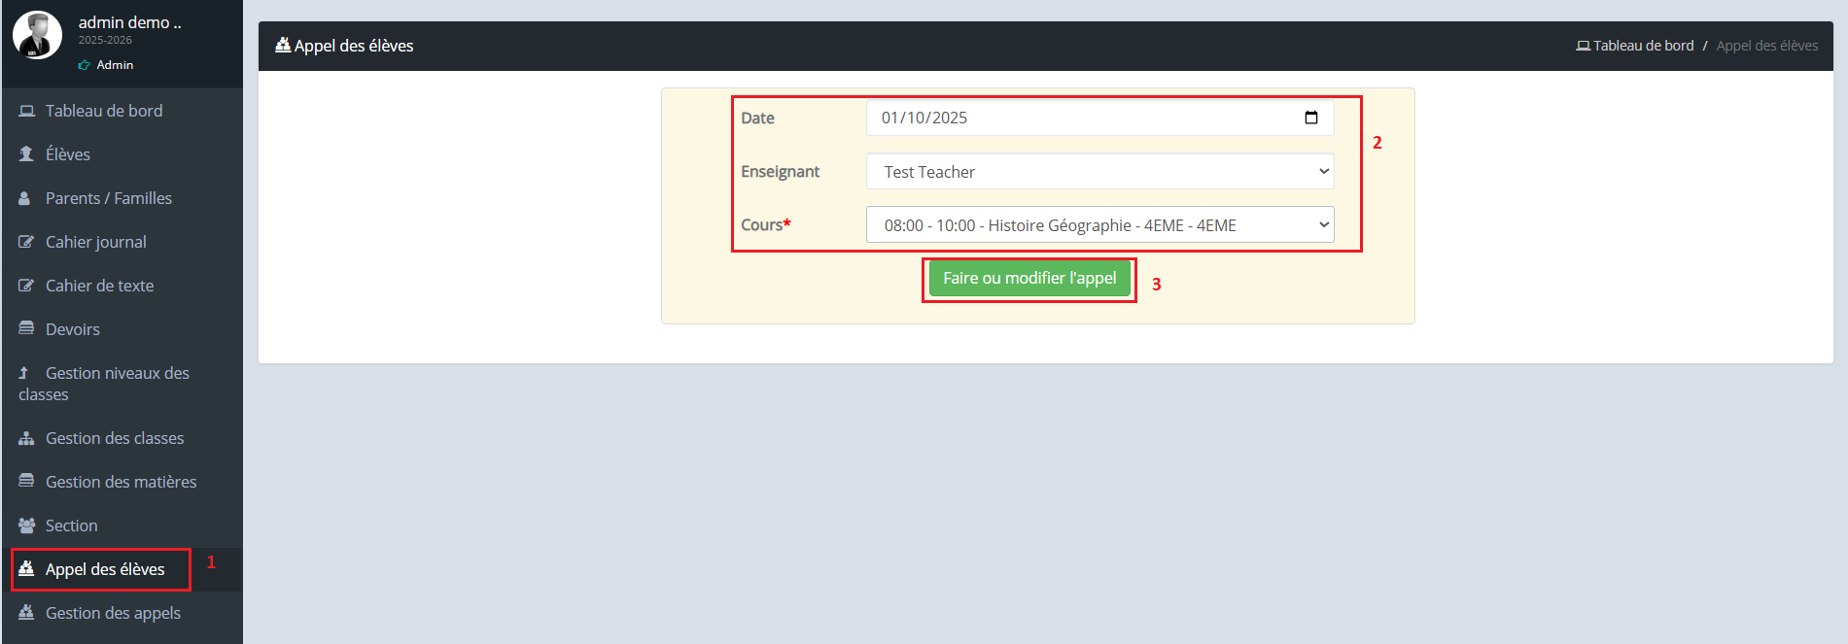This screenshot has width=1848, height=644.
Task: Click the Admin role label under username
Action: pyautogui.click(x=115, y=65)
